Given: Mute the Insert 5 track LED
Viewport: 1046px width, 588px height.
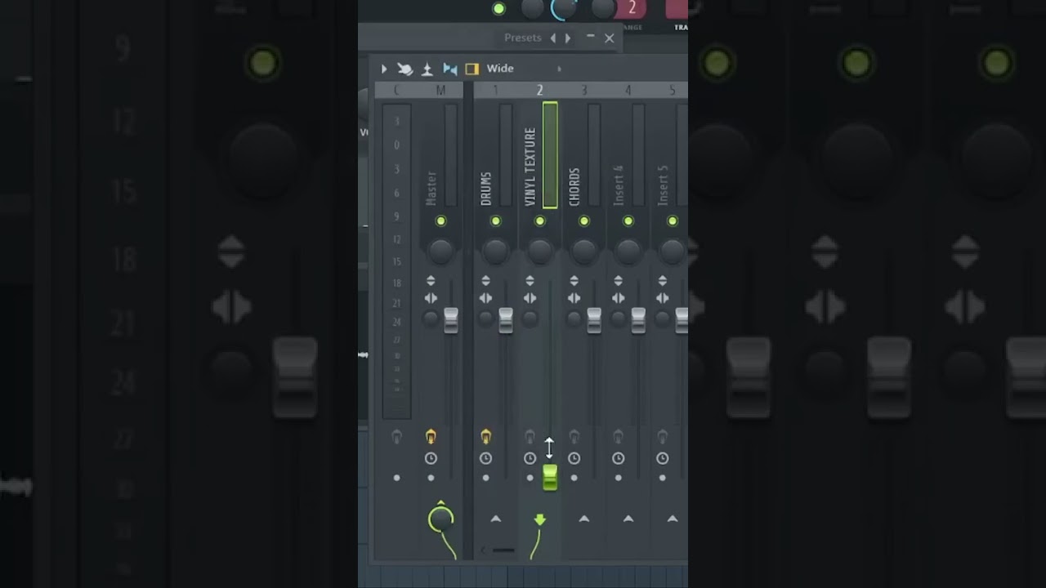Looking at the screenshot, I should 672,221.
